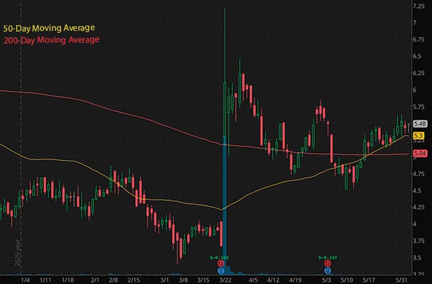Click the blue lightbulb event icon near 5/3

327,270
